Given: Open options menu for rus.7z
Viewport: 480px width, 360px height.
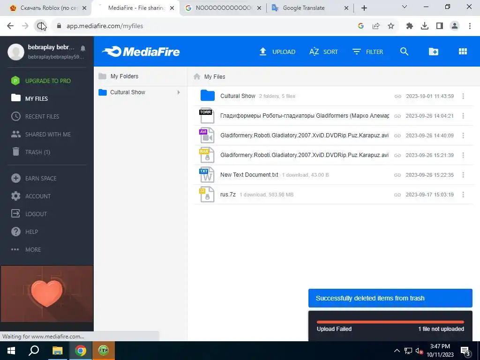Looking at the screenshot, I should tap(463, 195).
